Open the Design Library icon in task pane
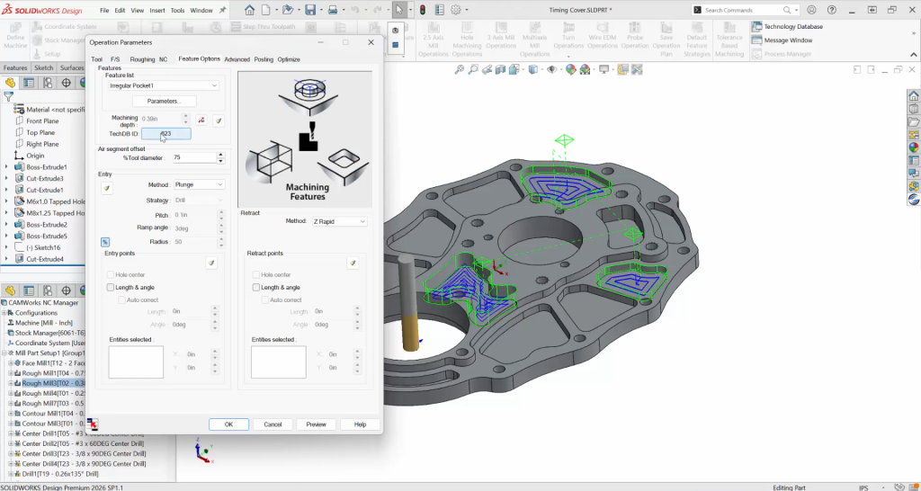 point(914,109)
